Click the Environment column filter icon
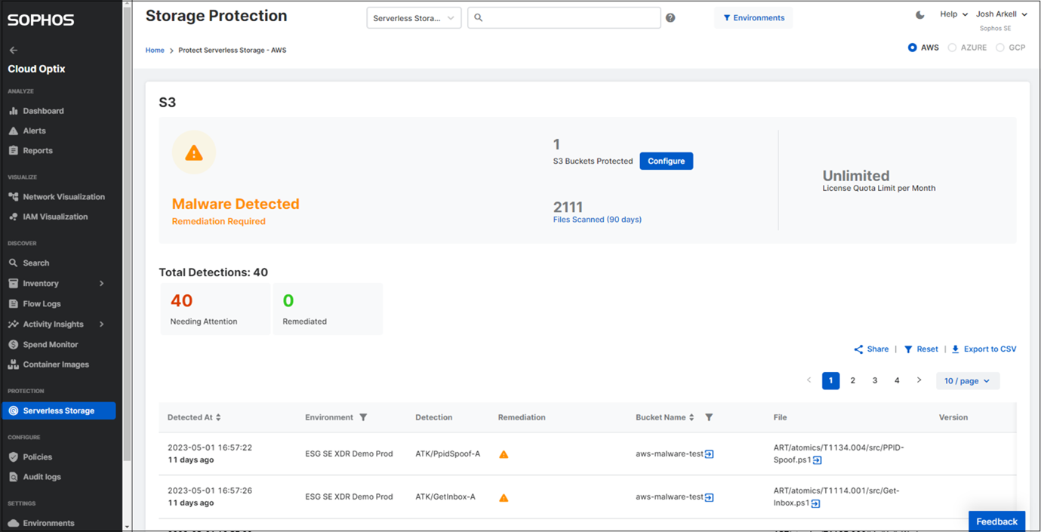Viewport: 1041px width, 532px height. click(x=363, y=417)
